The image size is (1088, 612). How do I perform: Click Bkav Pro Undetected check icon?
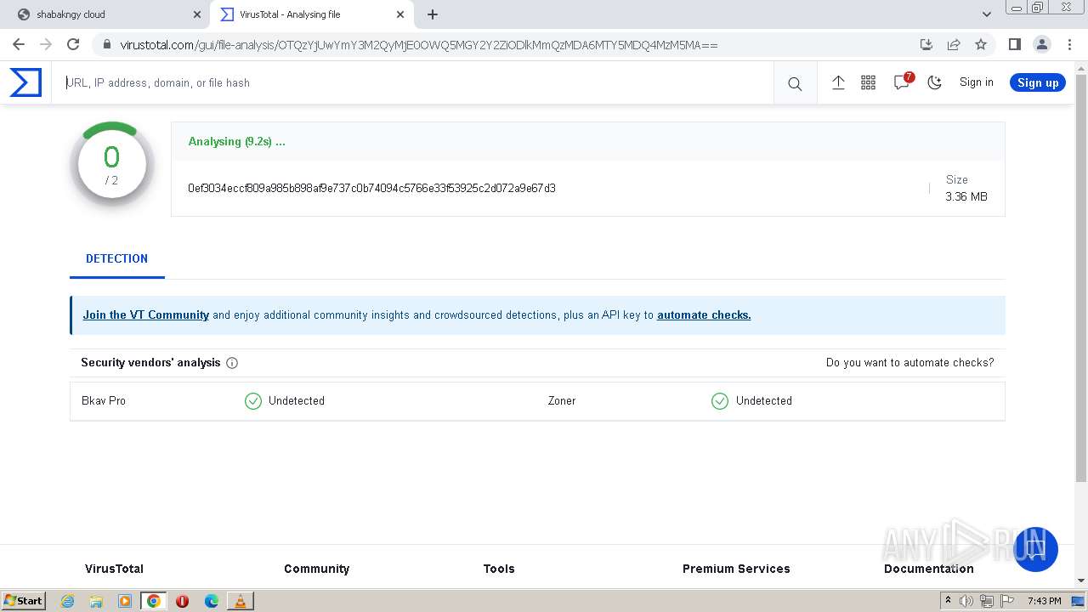tap(253, 400)
